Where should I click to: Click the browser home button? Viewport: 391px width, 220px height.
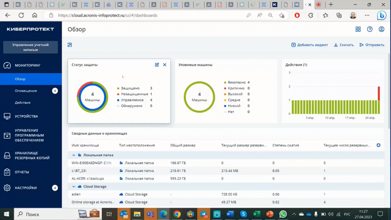35,15
